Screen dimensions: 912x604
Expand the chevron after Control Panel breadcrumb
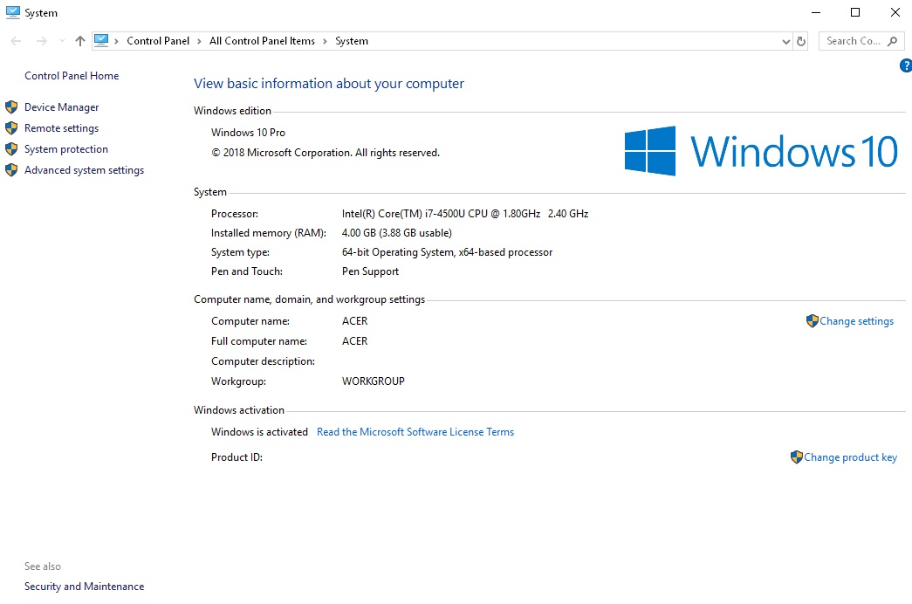pos(199,41)
